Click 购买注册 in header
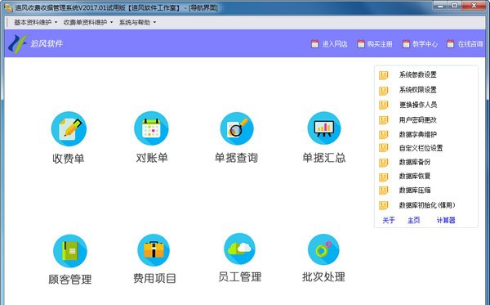This screenshot has width=490, height=305. [x=374, y=44]
